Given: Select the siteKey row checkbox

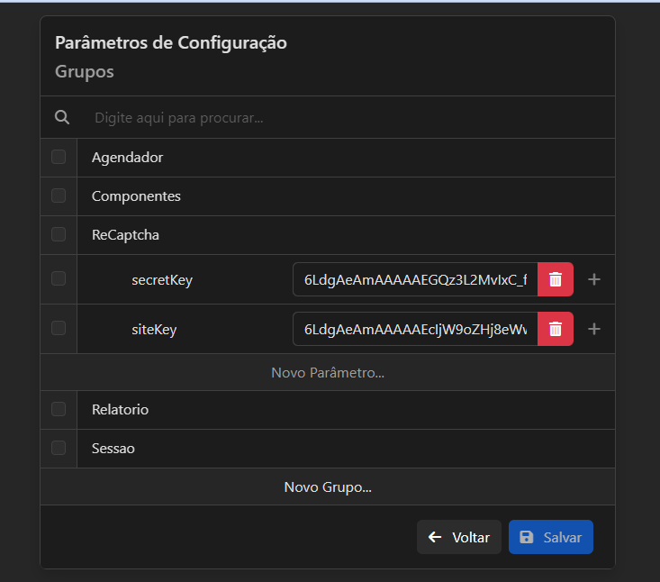Looking at the screenshot, I should [59, 328].
